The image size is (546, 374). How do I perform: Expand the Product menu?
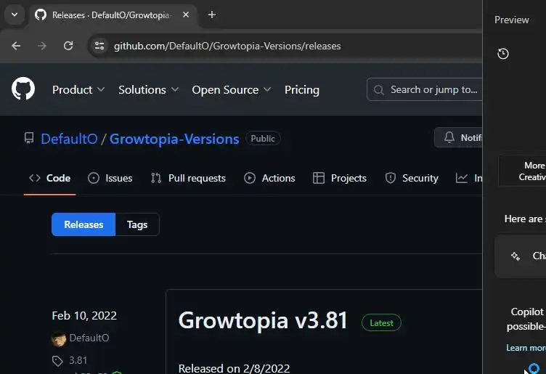point(78,90)
